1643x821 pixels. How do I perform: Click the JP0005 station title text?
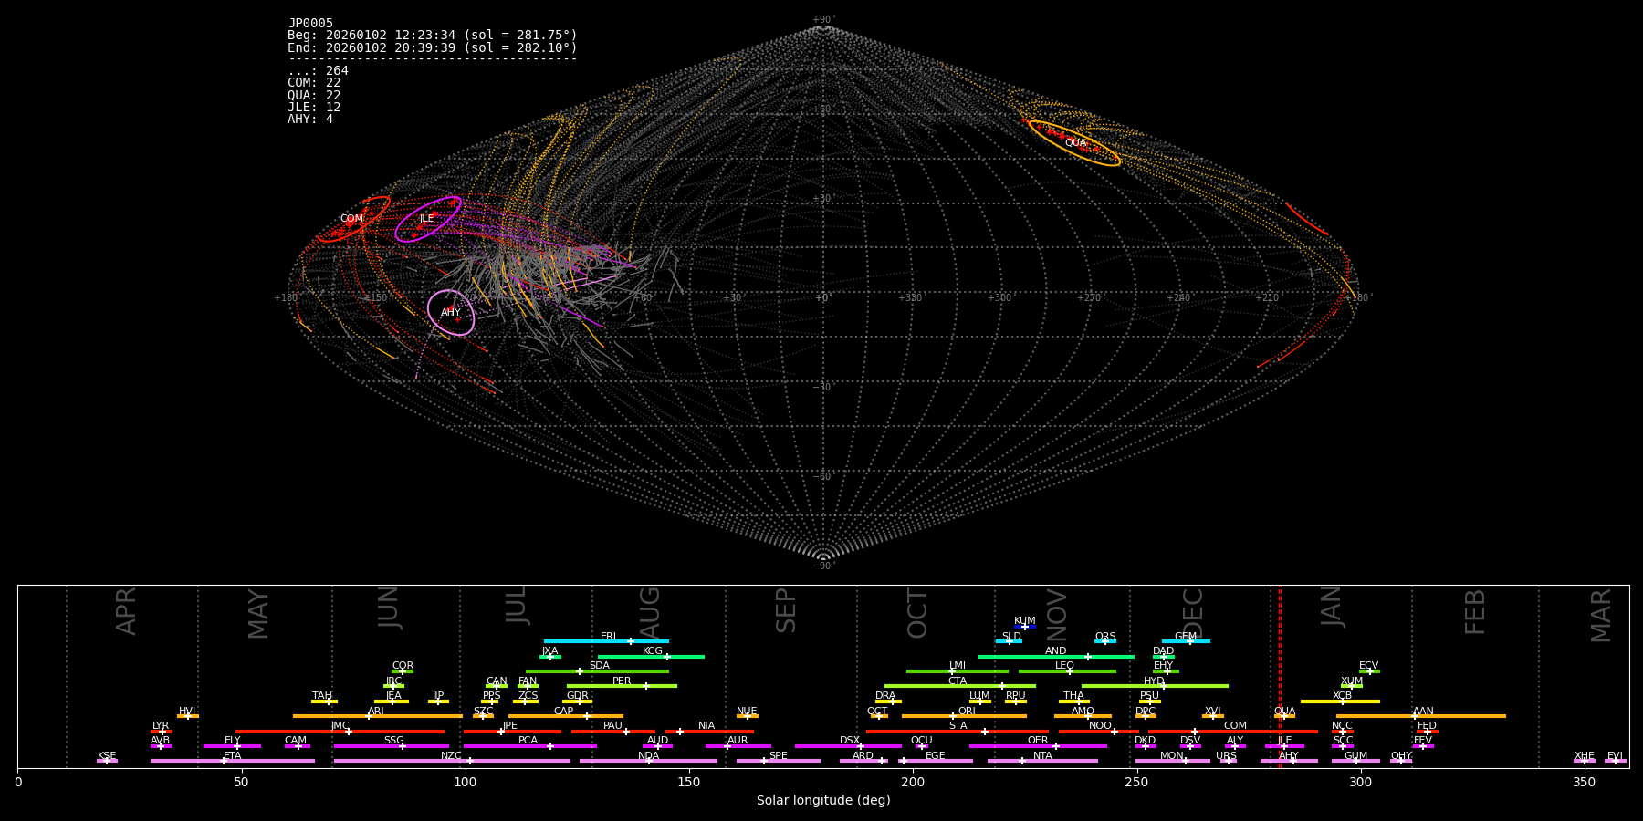pos(310,24)
